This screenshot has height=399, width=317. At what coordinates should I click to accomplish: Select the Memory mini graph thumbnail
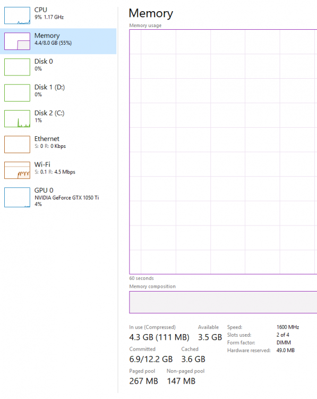tap(17, 41)
